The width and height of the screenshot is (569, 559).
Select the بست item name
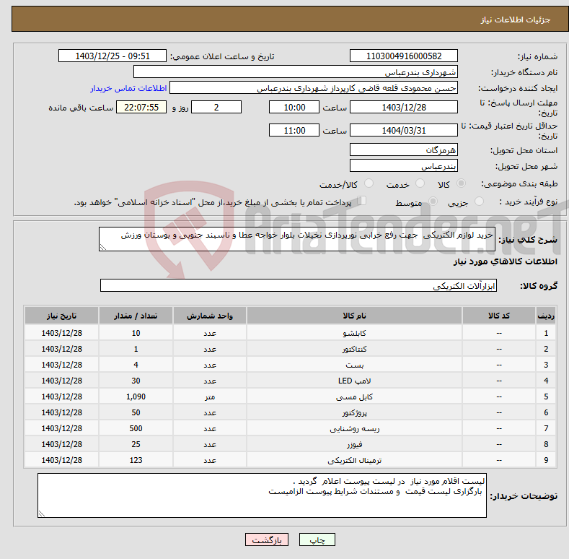point(354,365)
